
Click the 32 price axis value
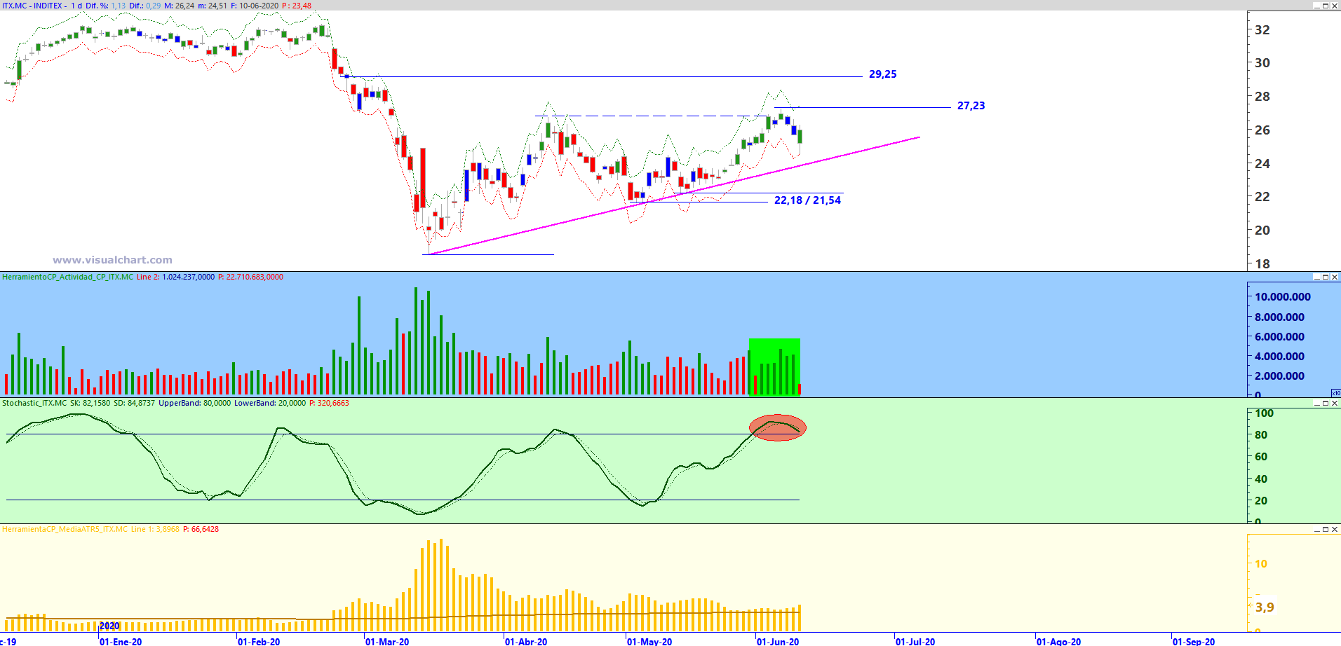point(1262,30)
